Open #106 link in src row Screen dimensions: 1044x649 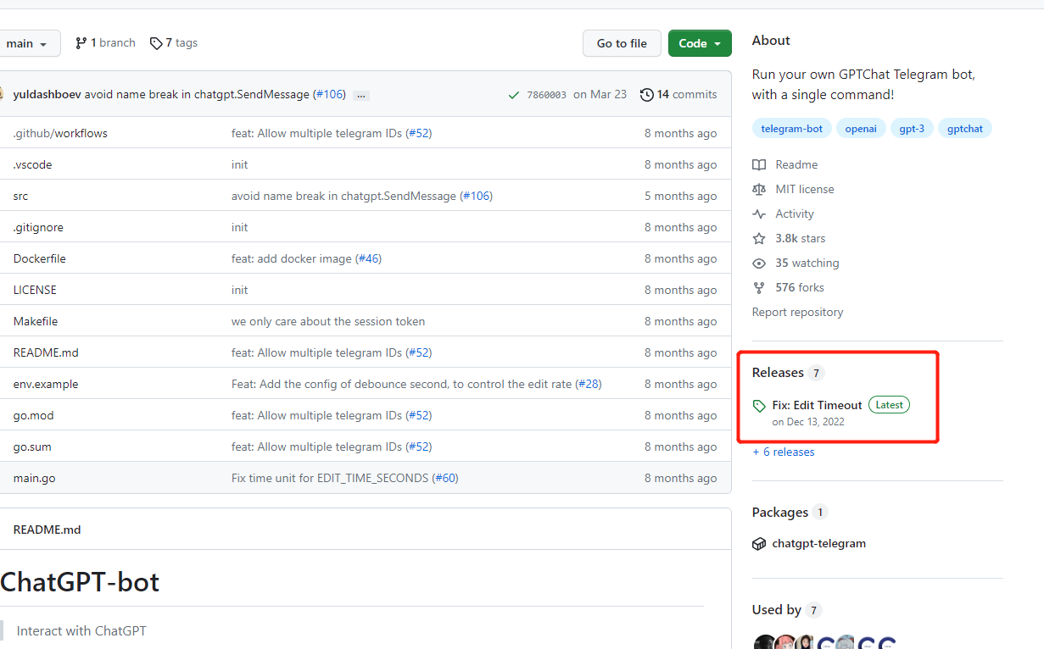pos(477,196)
